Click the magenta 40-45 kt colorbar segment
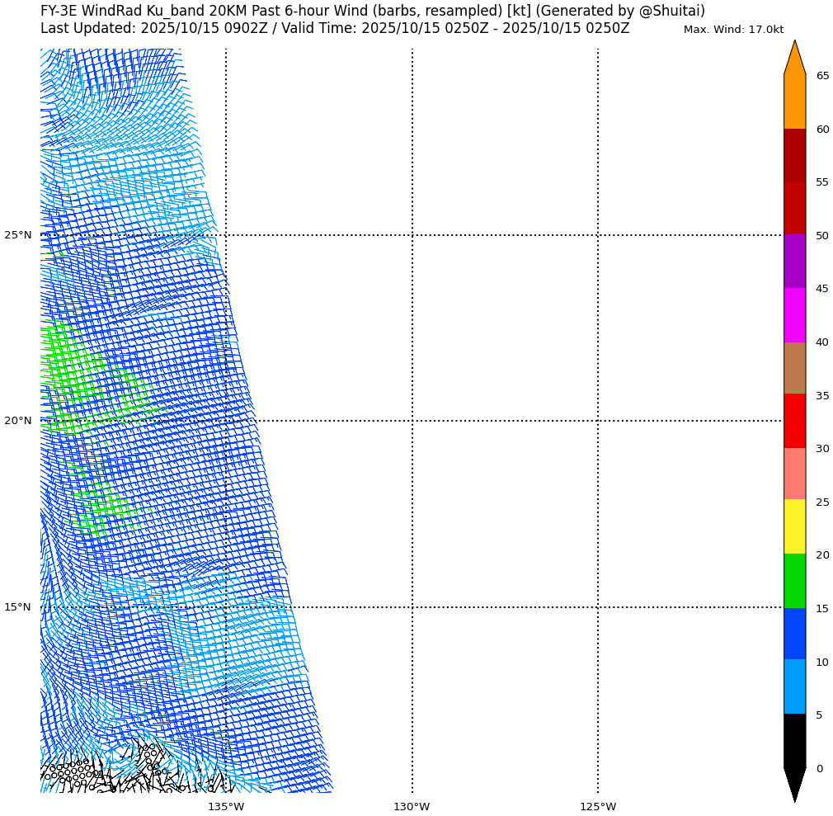Viewport: 833px width, 816px height. coord(794,314)
